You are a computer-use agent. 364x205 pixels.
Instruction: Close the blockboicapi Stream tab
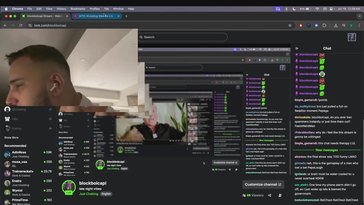[x=67, y=16]
